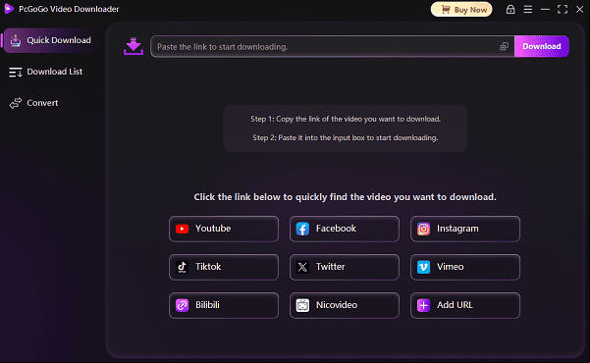
Task: Click the Convert arrows icon
Action: tap(16, 103)
